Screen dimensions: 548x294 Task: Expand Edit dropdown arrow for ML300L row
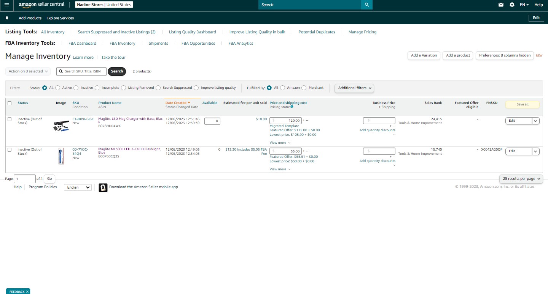[536, 151]
